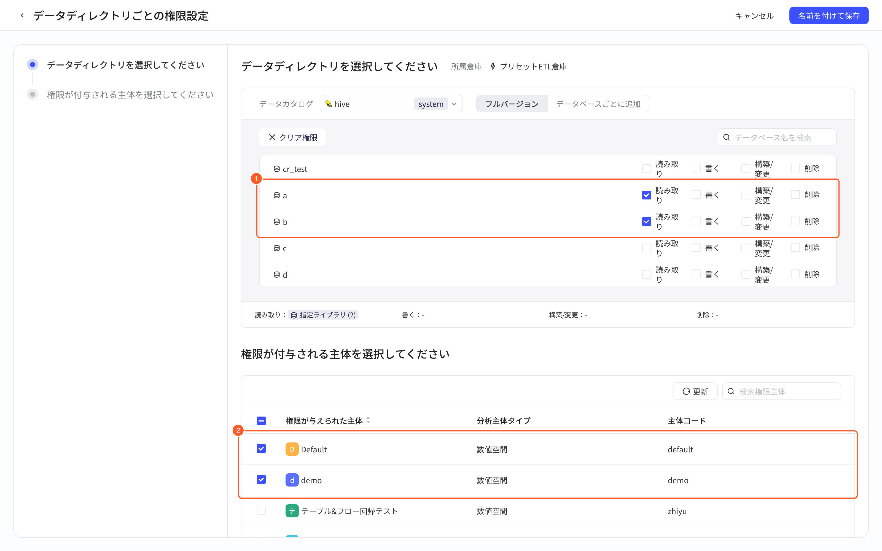This screenshot has width=882, height=551.
Task: Enable 削除 for database d
Action: (795, 274)
